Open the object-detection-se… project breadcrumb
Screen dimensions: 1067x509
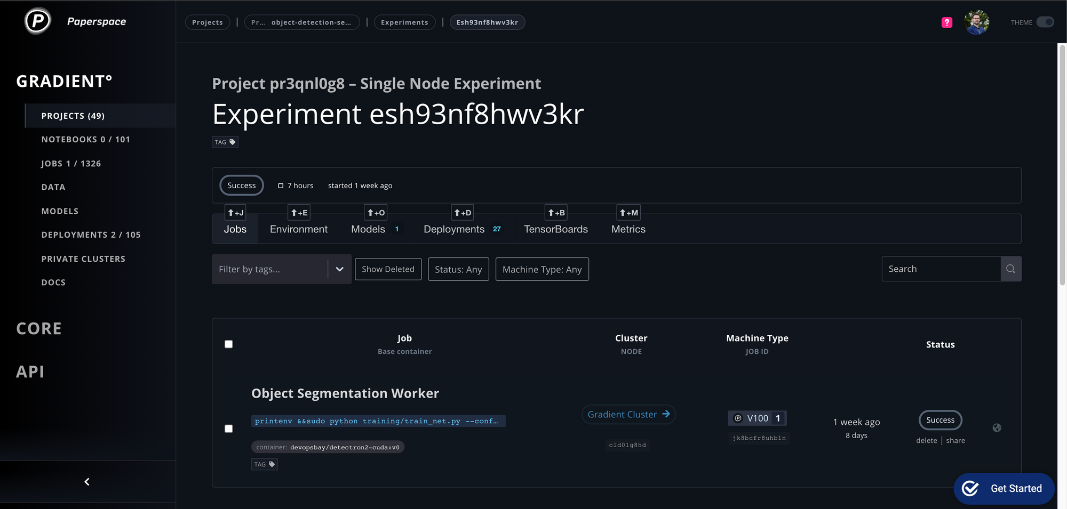click(302, 22)
